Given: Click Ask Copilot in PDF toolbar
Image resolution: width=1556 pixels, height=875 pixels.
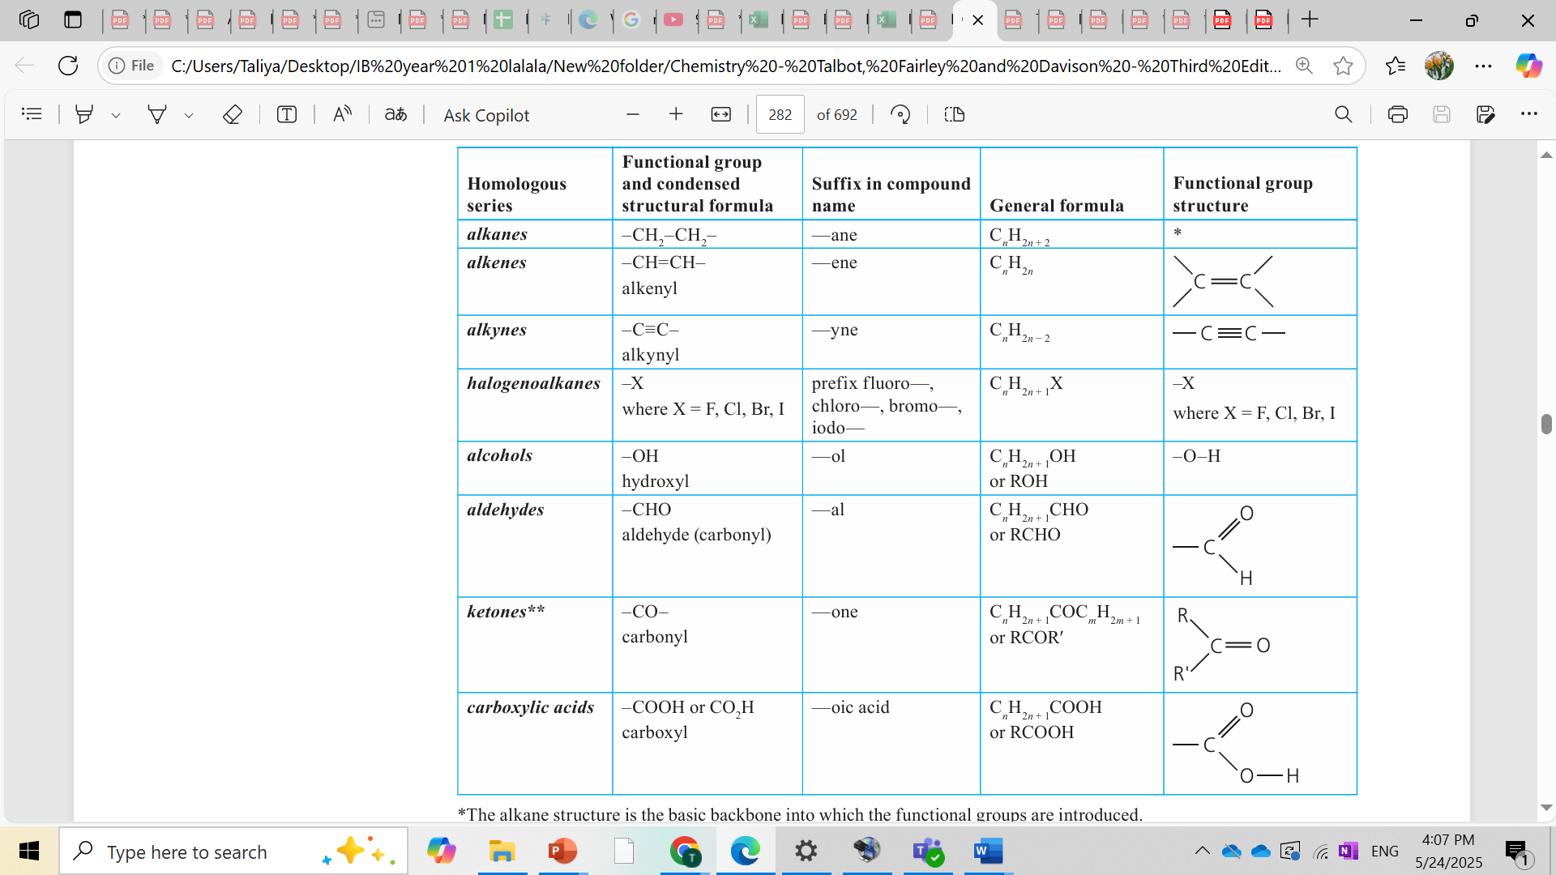Looking at the screenshot, I should pyautogui.click(x=486, y=115).
